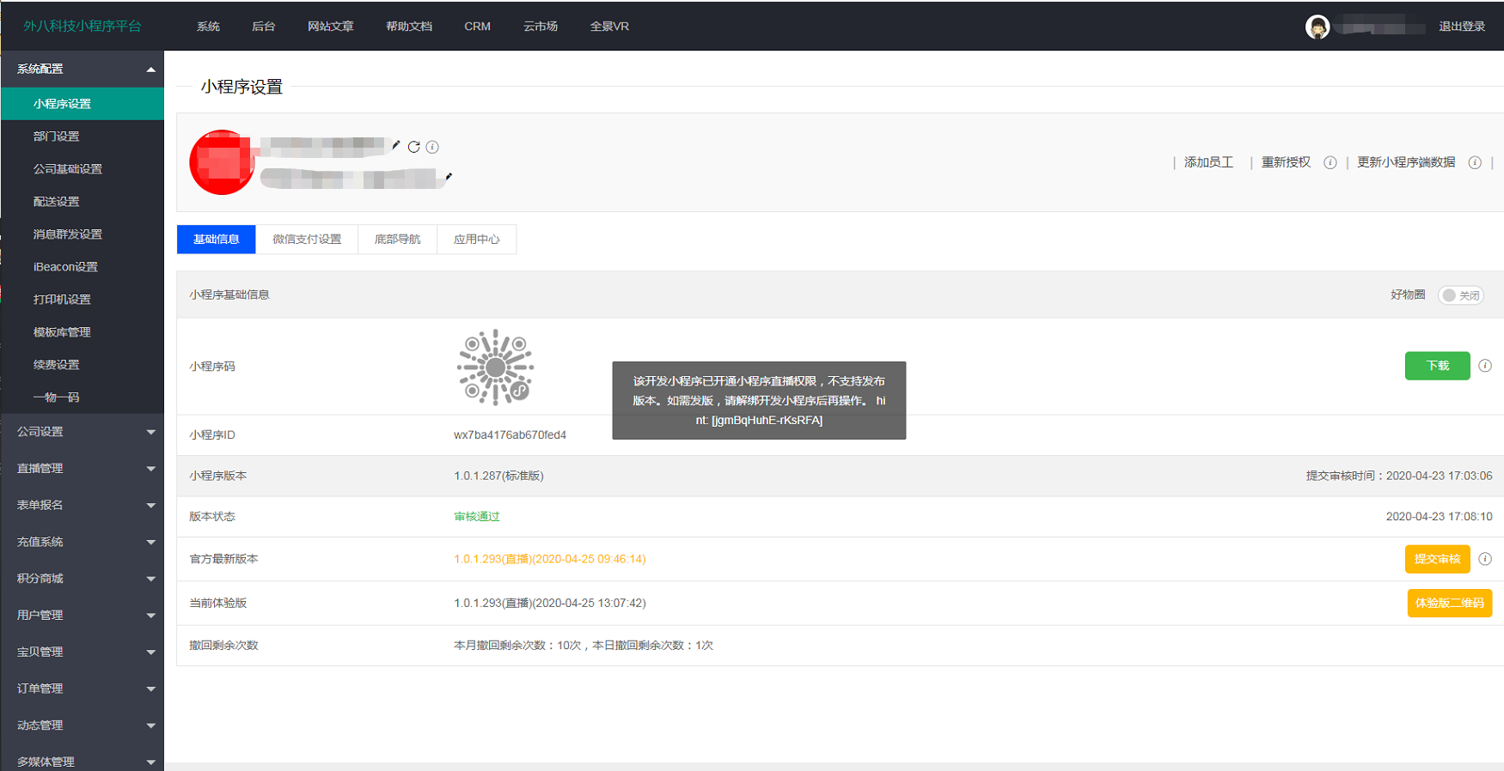Image resolution: width=1504 pixels, height=771 pixels.
Task: Open the 系统 top menu
Action: (x=208, y=27)
